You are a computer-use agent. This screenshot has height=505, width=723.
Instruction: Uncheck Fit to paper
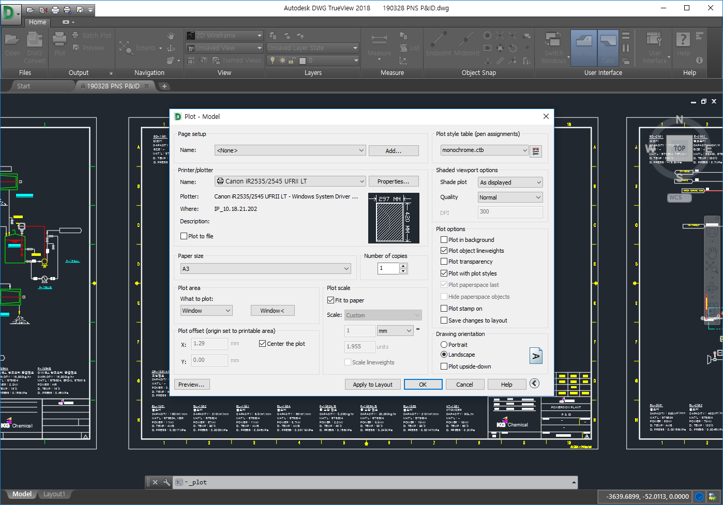pyautogui.click(x=331, y=300)
